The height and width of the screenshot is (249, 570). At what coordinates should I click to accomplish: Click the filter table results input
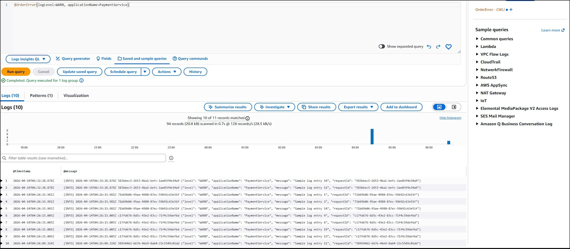[x=83, y=158]
